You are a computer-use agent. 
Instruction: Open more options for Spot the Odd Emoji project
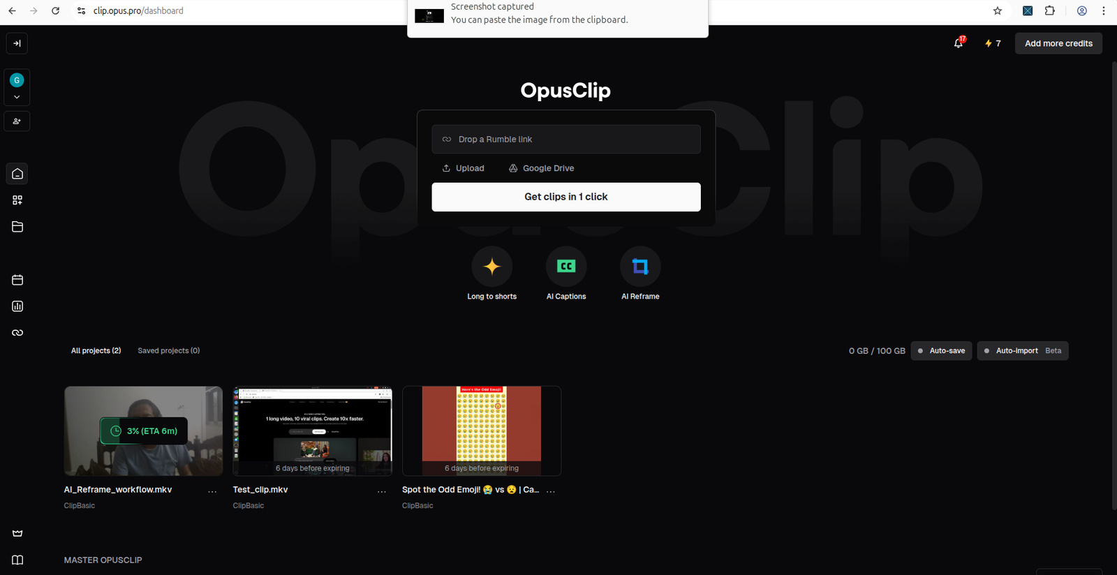click(551, 491)
